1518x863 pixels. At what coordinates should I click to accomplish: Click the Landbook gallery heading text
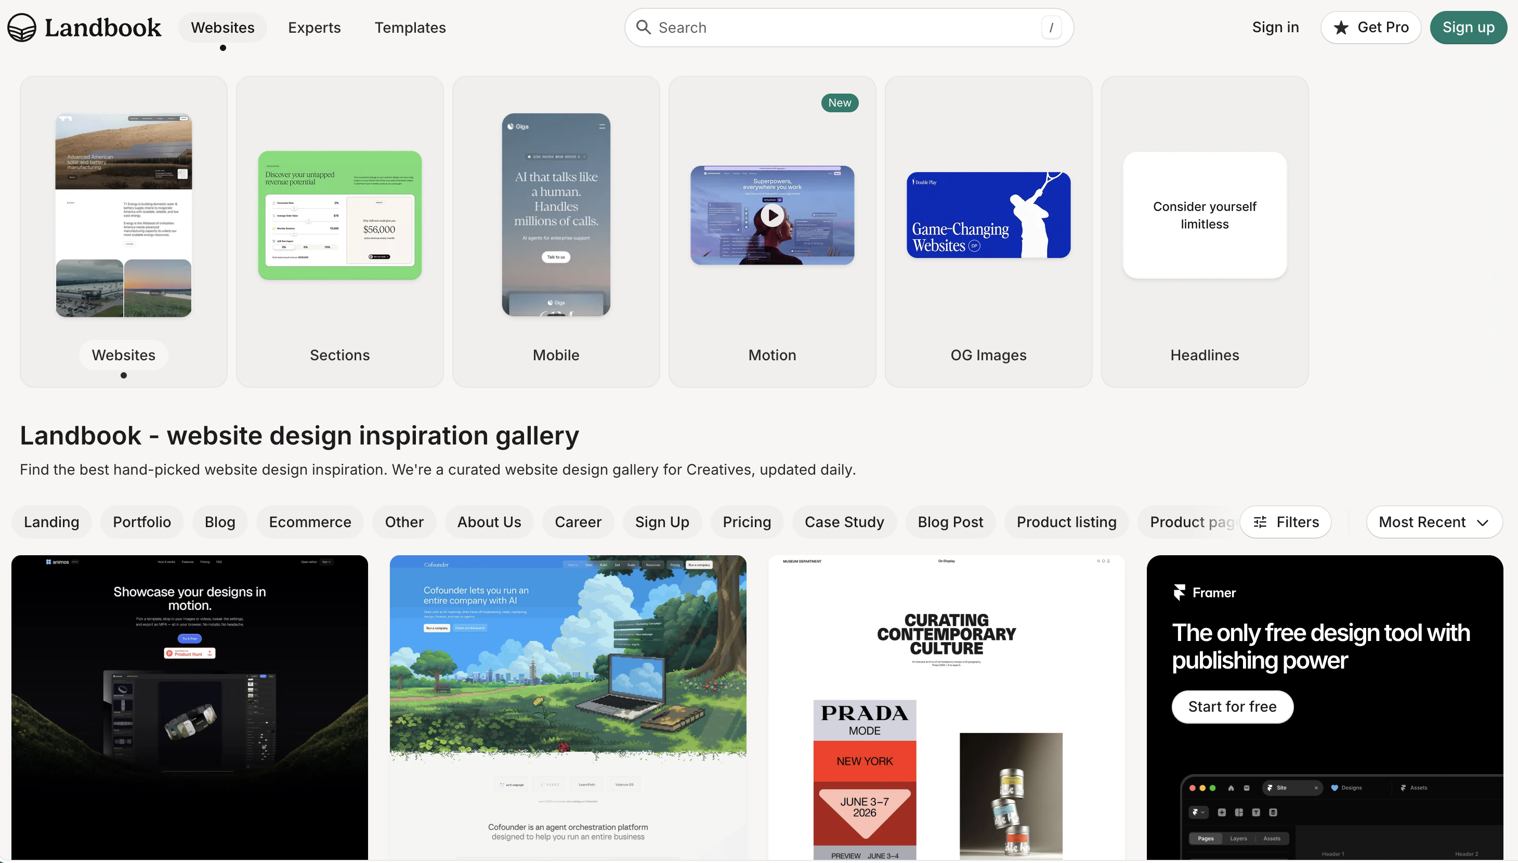[x=299, y=436]
